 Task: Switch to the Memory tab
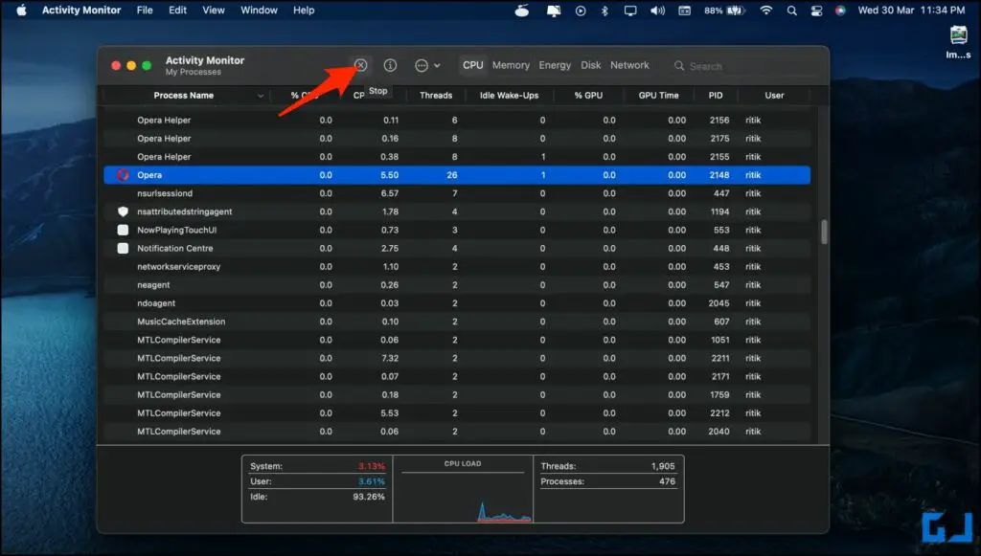[x=511, y=65]
